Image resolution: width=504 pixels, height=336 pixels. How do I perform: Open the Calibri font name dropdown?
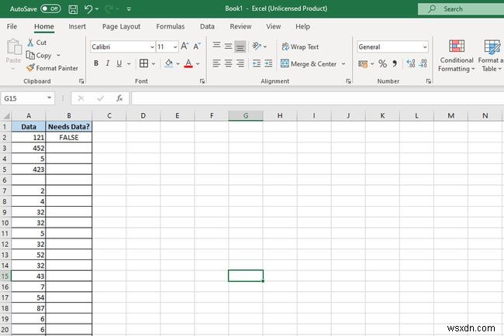152,47
